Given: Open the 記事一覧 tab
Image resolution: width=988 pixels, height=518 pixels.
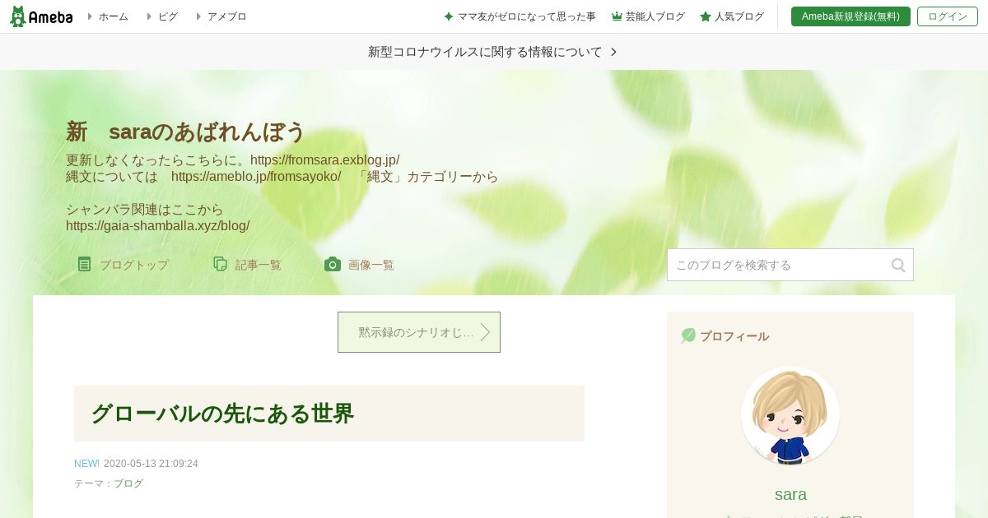Looking at the screenshot, I should pyautogui.click(x=247, y=265).
